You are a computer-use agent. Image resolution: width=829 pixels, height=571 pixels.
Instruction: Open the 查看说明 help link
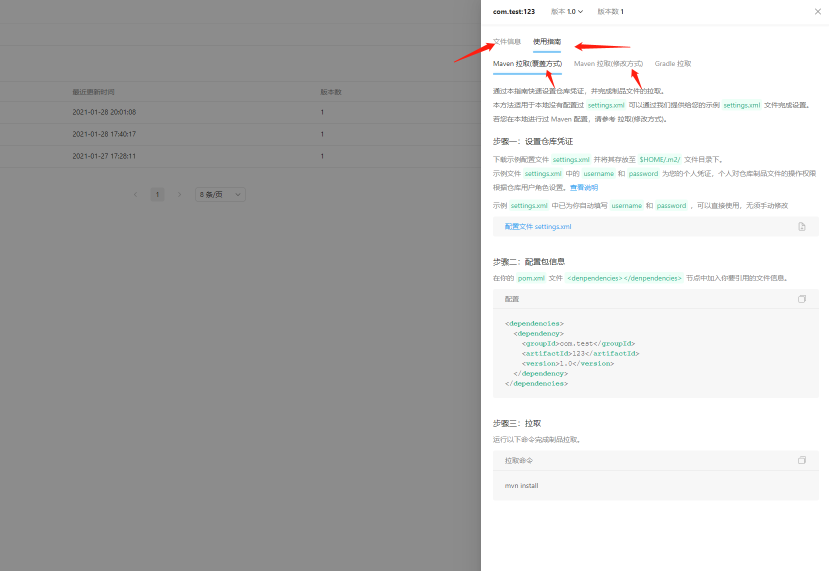(x=583, y=187)
